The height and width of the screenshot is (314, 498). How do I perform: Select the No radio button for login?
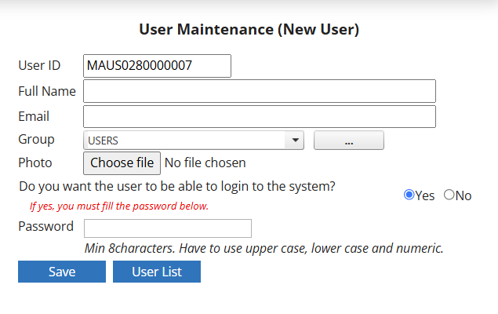click(449, 195)
